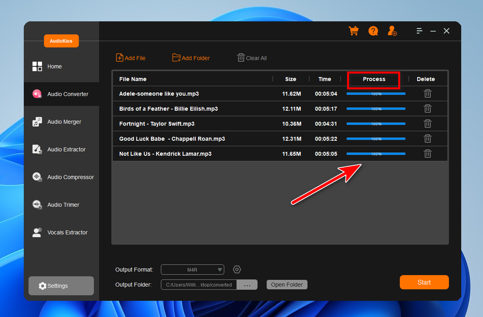
Task: Start the audio conversion
Action: (424, 282)
